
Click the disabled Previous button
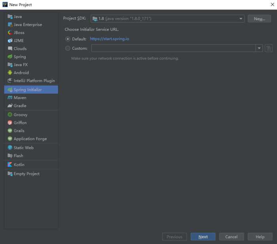coord(175,236)
